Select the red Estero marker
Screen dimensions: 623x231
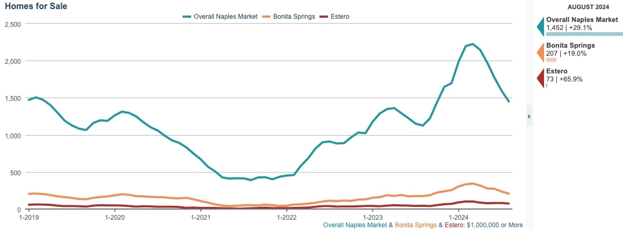tap(540, 78)
